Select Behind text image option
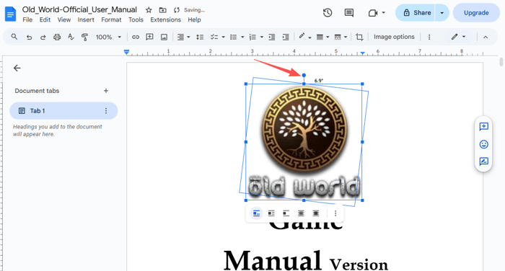 (301, 213)
